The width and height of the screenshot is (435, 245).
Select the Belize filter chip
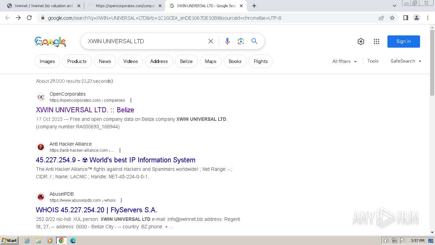tap(186, 61)
